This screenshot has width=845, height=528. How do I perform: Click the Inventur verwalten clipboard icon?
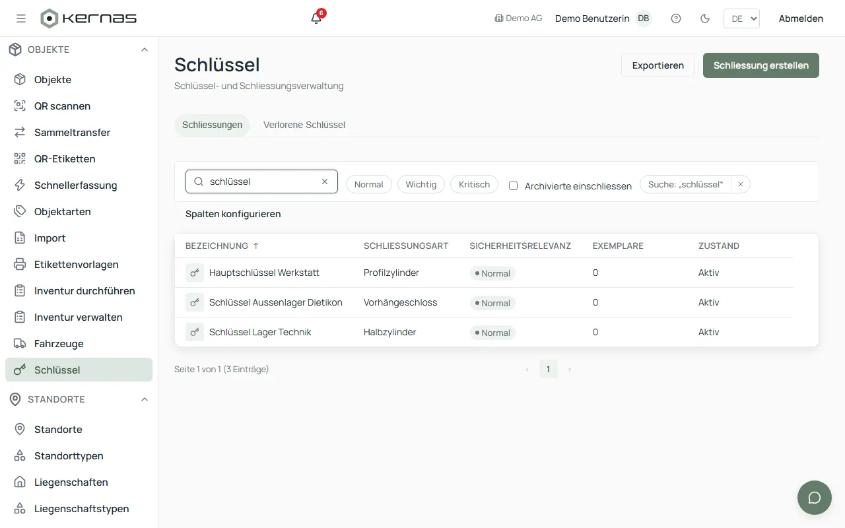(20, 317)
